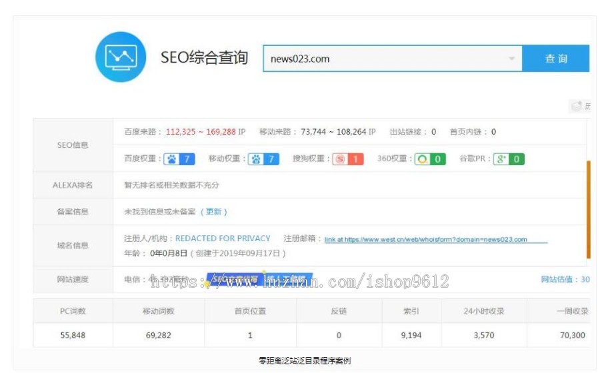This screenshot has width=600, height=373.
Task: Click the SEO信息 row label
Action: [x=73, y=145]
